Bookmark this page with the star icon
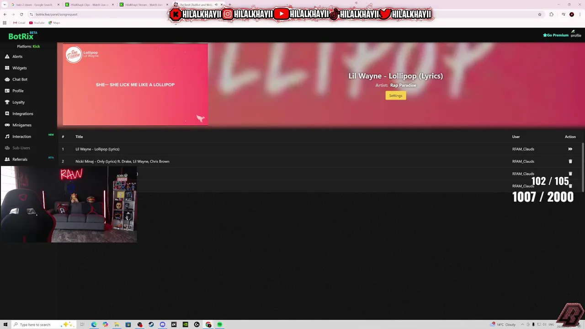This screenshot has height=329, width=585. pyautogui.click(x=540, y=14)
